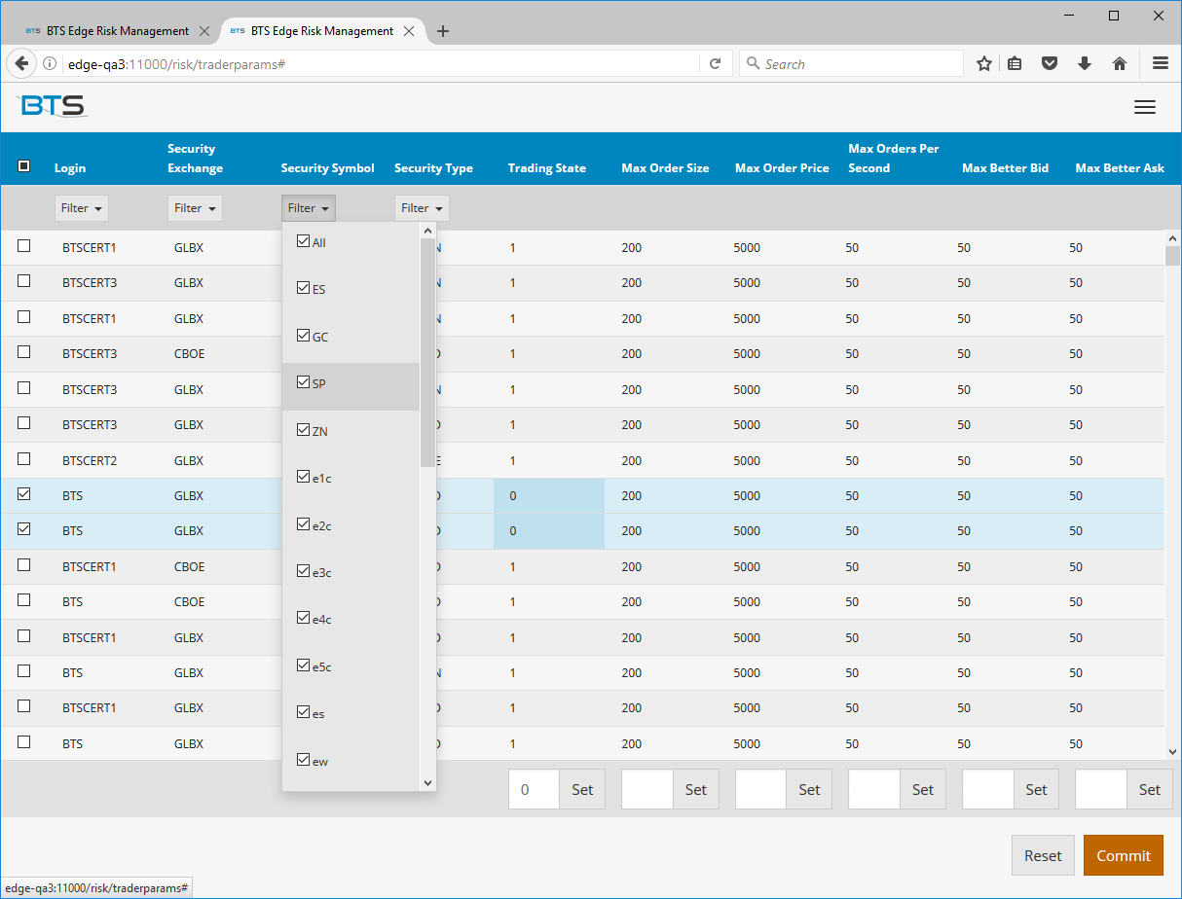Sort by Login column header
This screenshot has height=899, width=1182.
[70, 168]
